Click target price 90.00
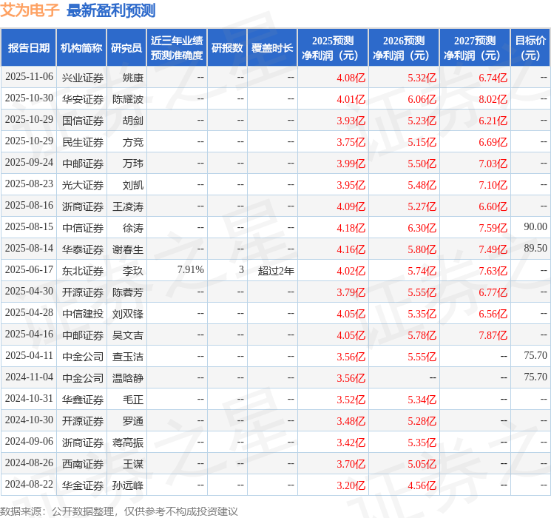Screen dimensions: 551x518 tap(535, 227)
